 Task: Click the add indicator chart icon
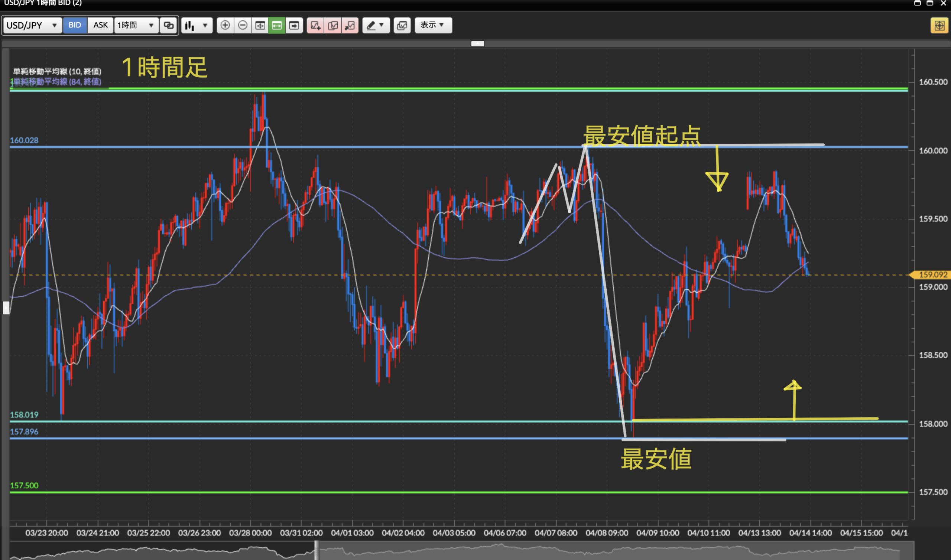tap(315, 25)
